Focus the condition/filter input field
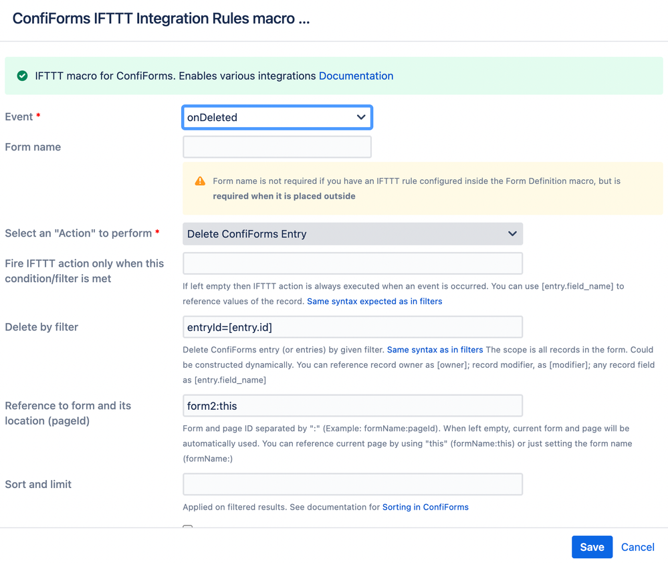 pyautogui.click(x=353, y=263)
